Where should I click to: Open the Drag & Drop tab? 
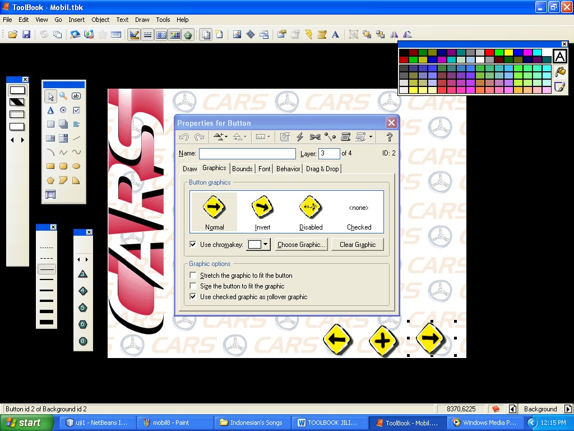pos(322,169)
